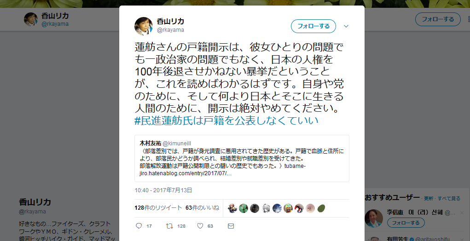Click すべて見る in recommended users
Screen dimensions: 470x241
point(449,198)
